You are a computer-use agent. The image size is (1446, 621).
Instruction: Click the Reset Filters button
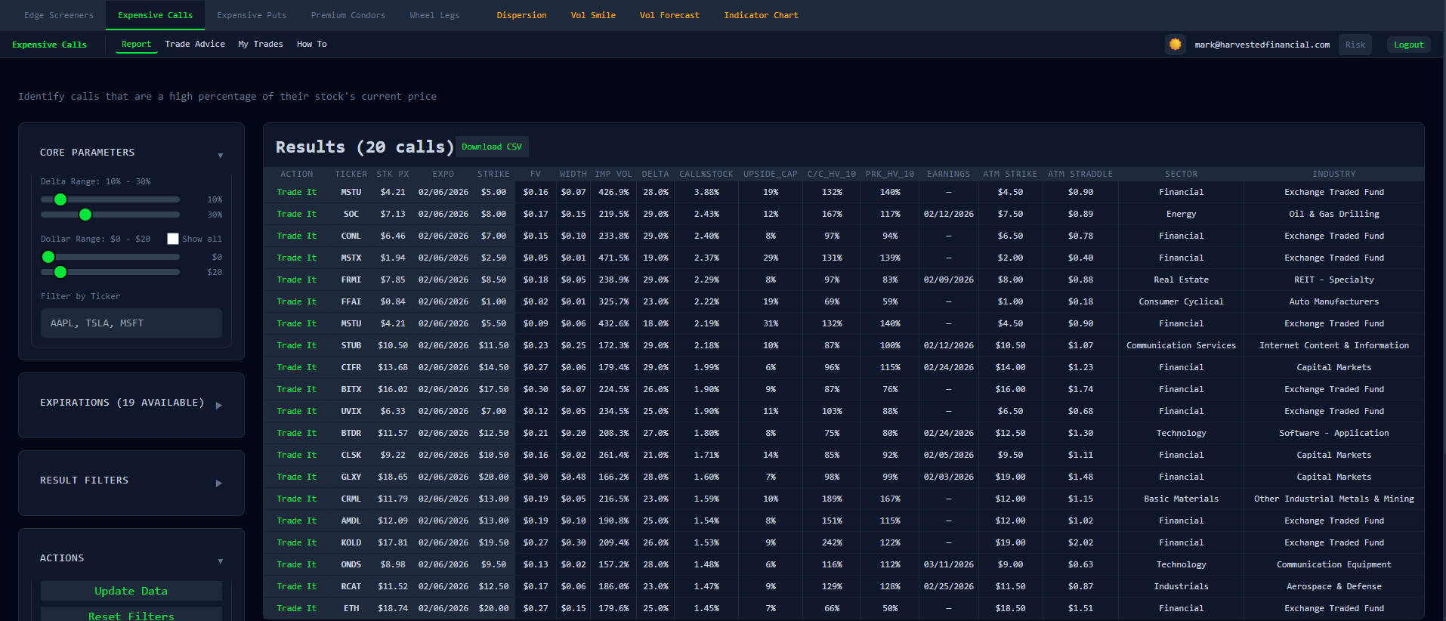click(x=131, y=614)
